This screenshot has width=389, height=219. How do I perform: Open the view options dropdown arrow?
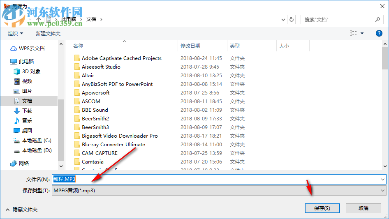tap(362, 33)
